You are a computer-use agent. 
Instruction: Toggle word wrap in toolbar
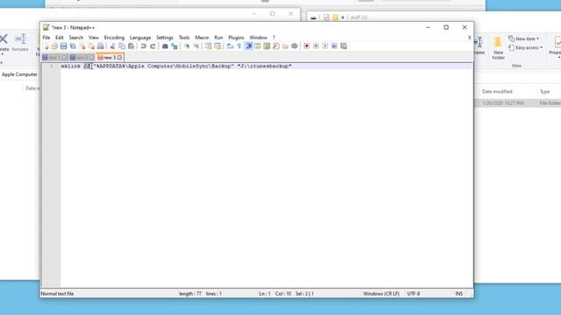tap(230, 46)
